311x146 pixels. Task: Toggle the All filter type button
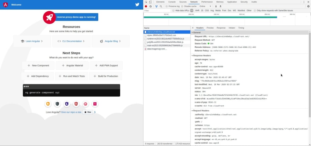click(x=192, y=11)
